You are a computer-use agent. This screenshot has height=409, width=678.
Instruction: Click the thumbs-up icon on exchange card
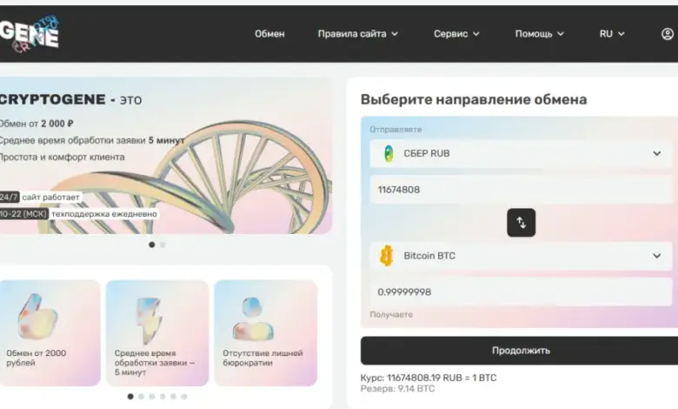point(37,317)
